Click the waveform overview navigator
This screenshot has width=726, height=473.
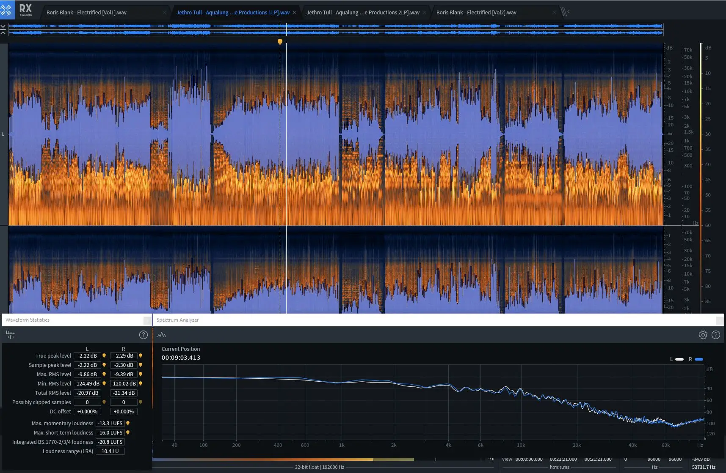(336, 29)
